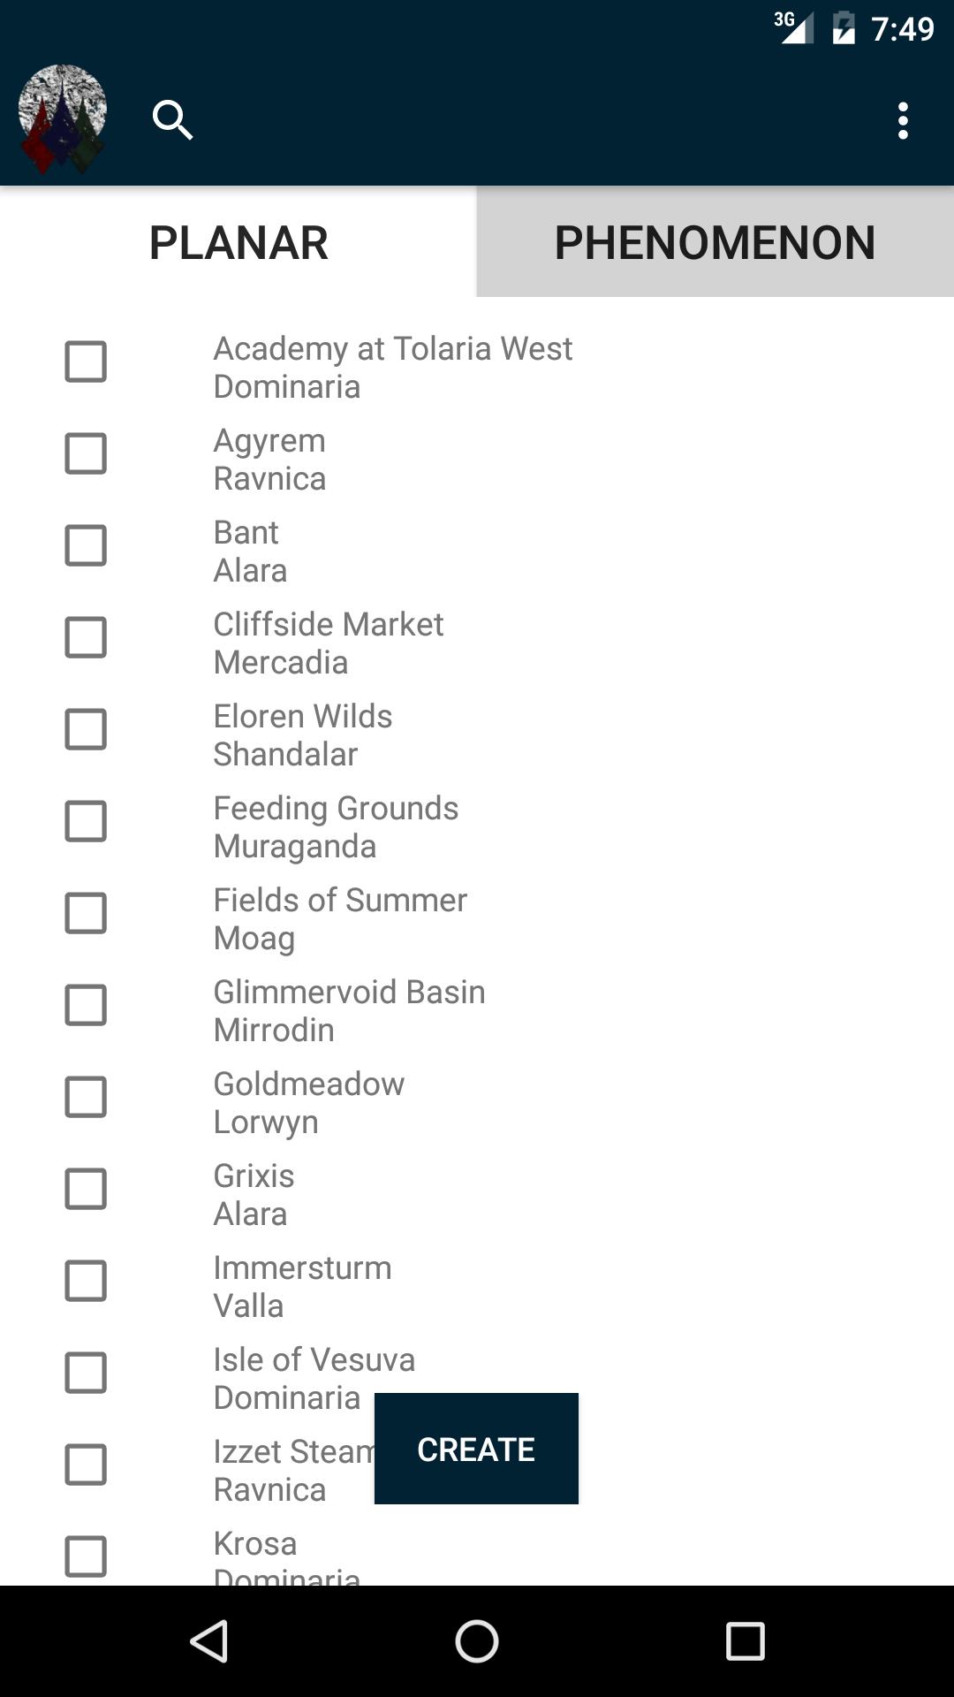Open the search magnifier icon

click(x=172, y=120)
